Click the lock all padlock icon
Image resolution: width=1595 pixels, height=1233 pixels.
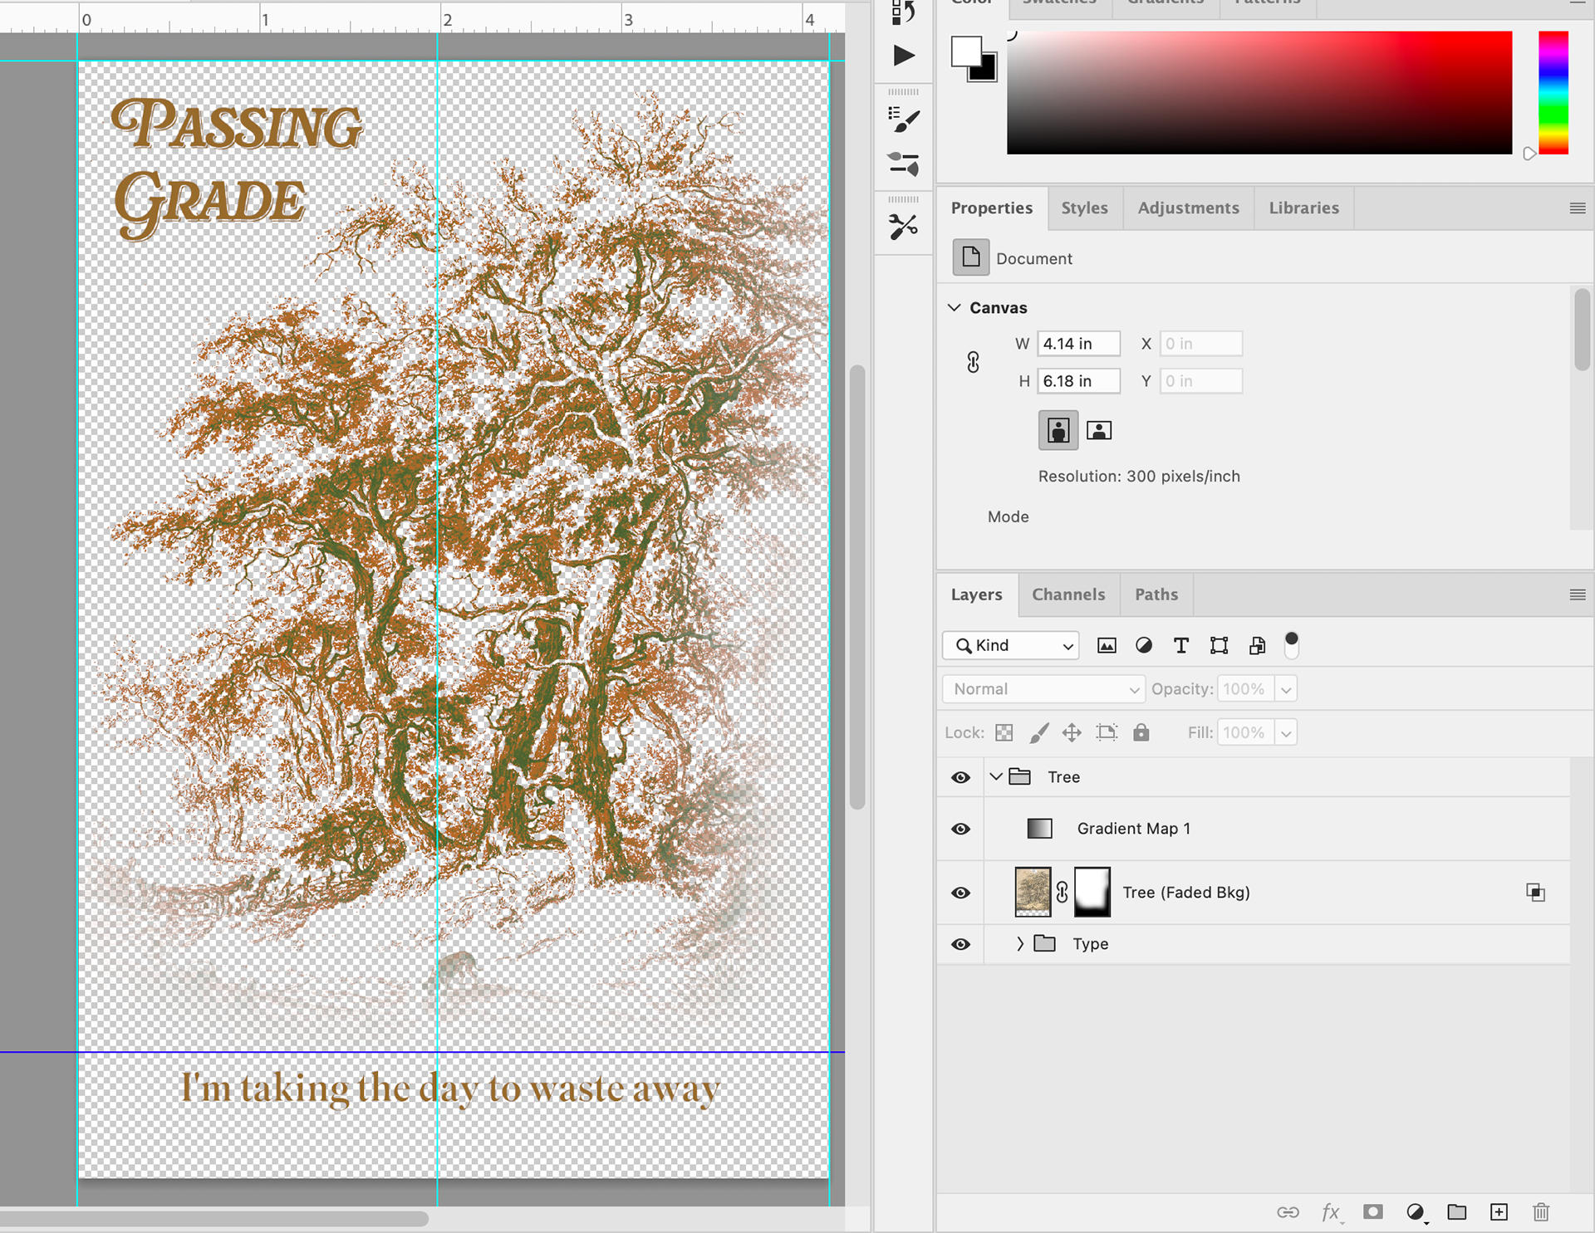click(1141, 732)
